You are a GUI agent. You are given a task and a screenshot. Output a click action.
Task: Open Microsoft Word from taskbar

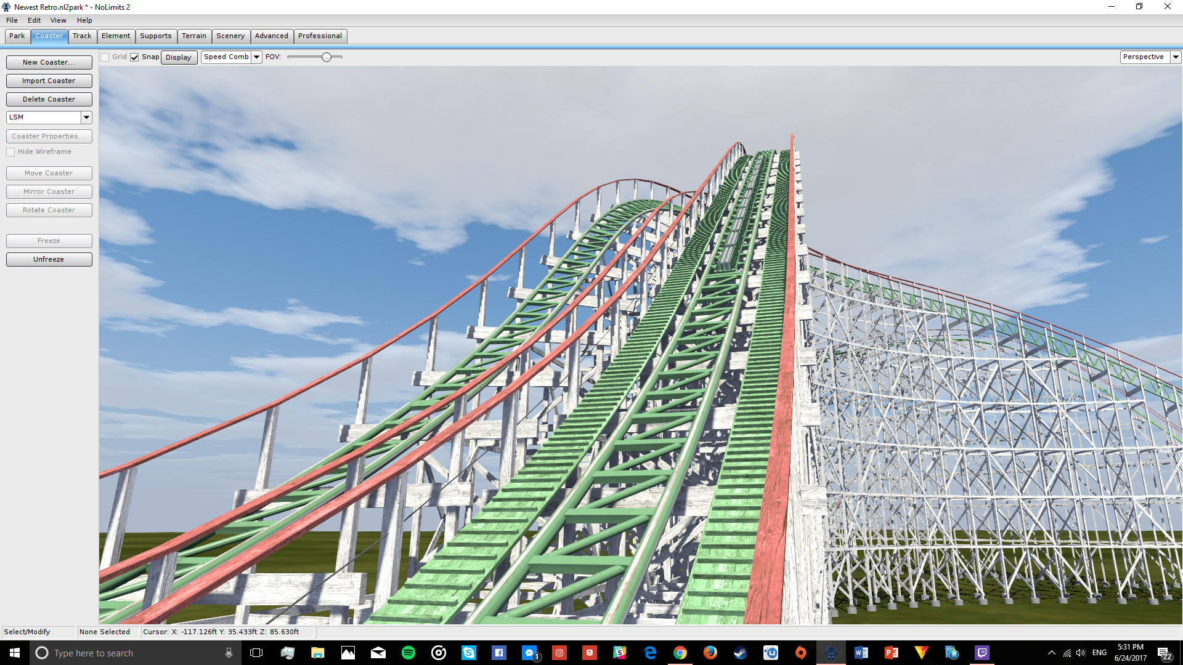click(x=861, y=653)
